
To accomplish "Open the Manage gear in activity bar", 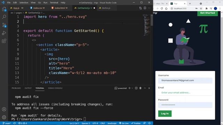I will click(x=4, y=117).
